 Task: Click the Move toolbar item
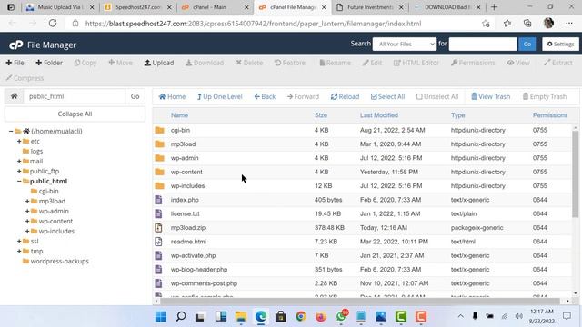point(120,63)
